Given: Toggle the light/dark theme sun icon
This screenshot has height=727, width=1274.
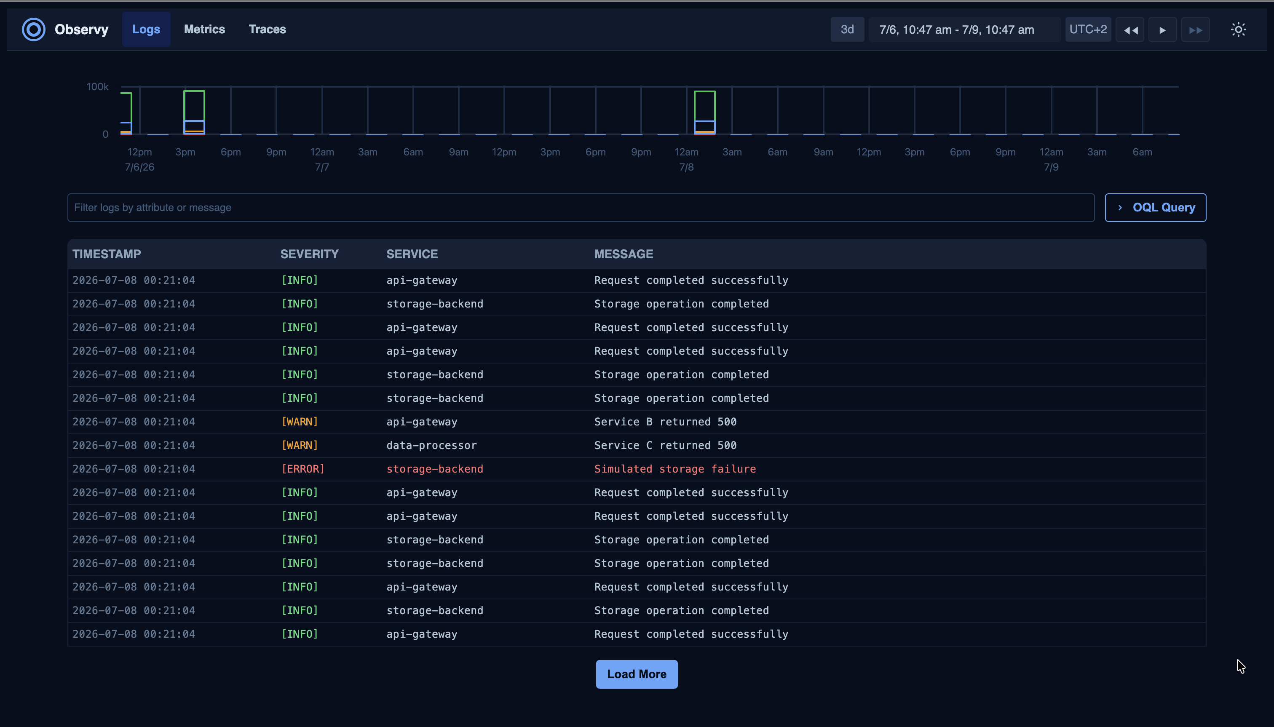Looking at the screenshot, I should pyautogui.click(x=1238, y=29).
